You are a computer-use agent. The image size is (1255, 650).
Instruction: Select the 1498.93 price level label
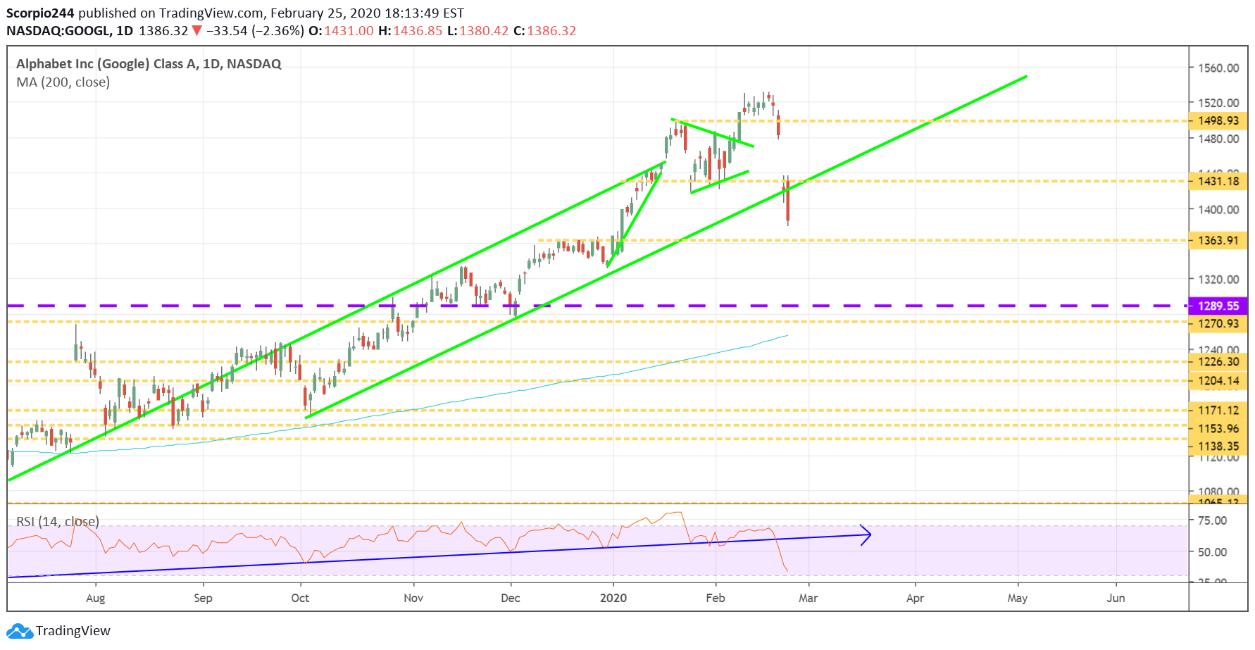[x=1218, y=121]
